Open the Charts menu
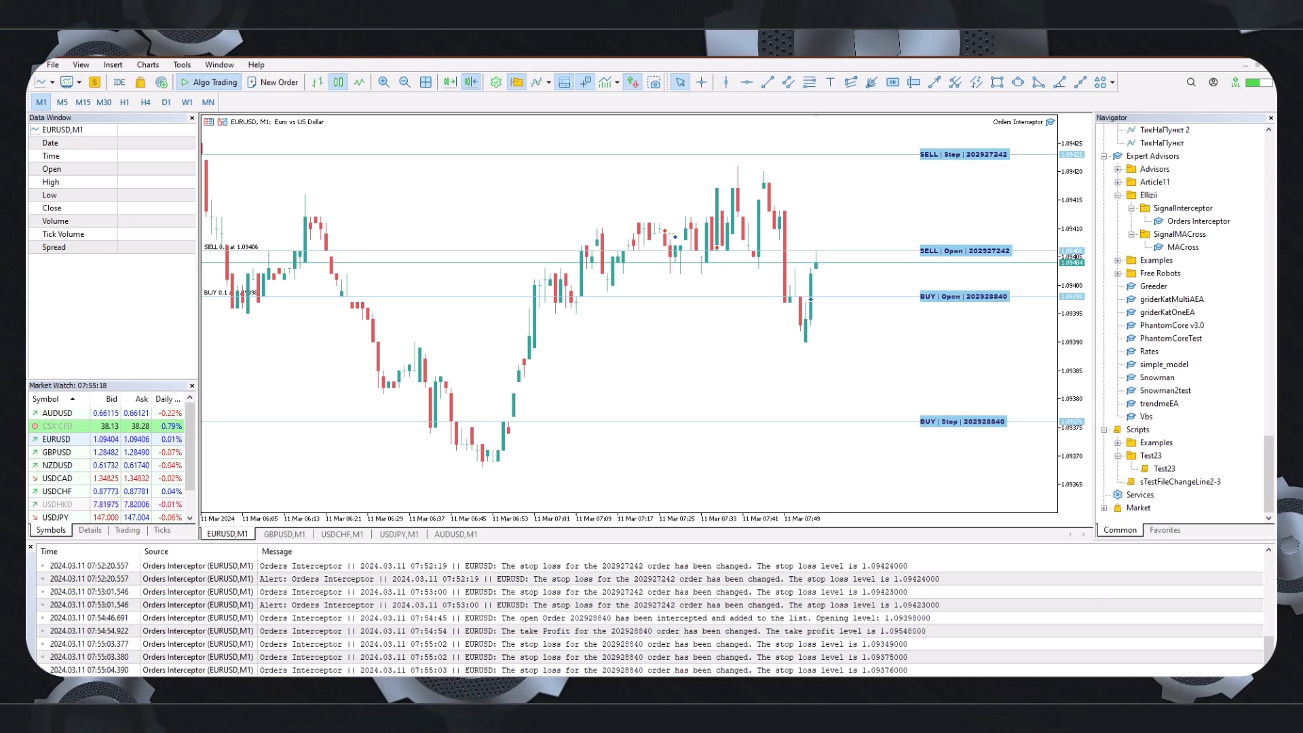The image size is (1303, 733). (x=147, y=64)
